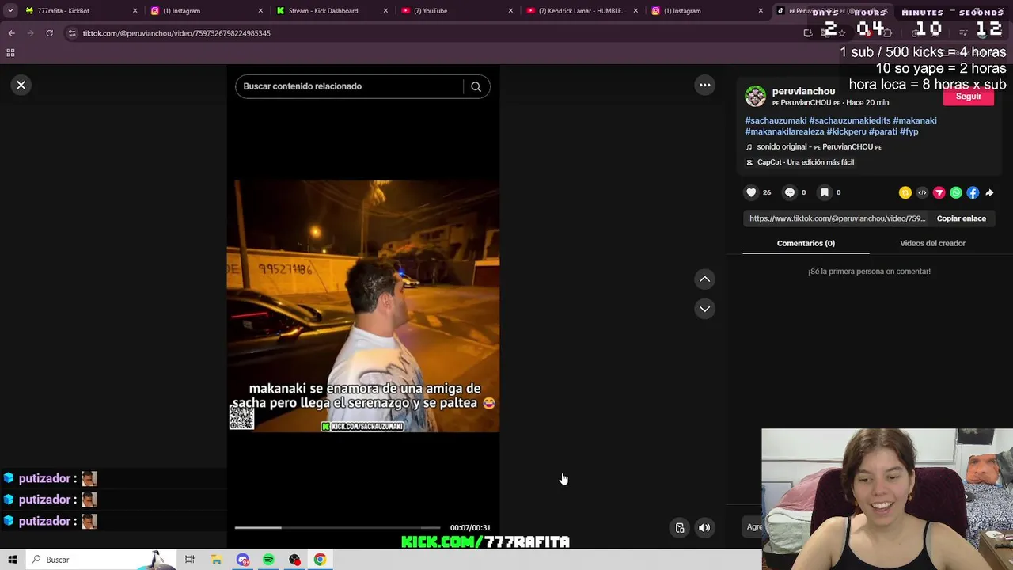Open more share options arrow
This screenshot has width=1013, height=570.
[989, 192]
